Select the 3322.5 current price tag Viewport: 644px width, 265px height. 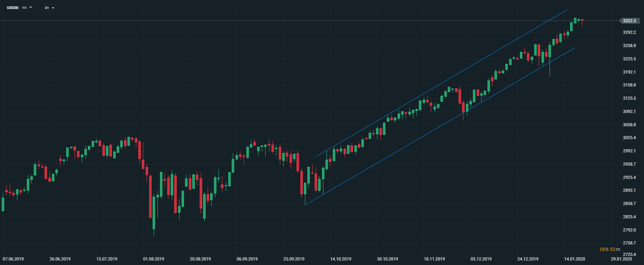629,21
